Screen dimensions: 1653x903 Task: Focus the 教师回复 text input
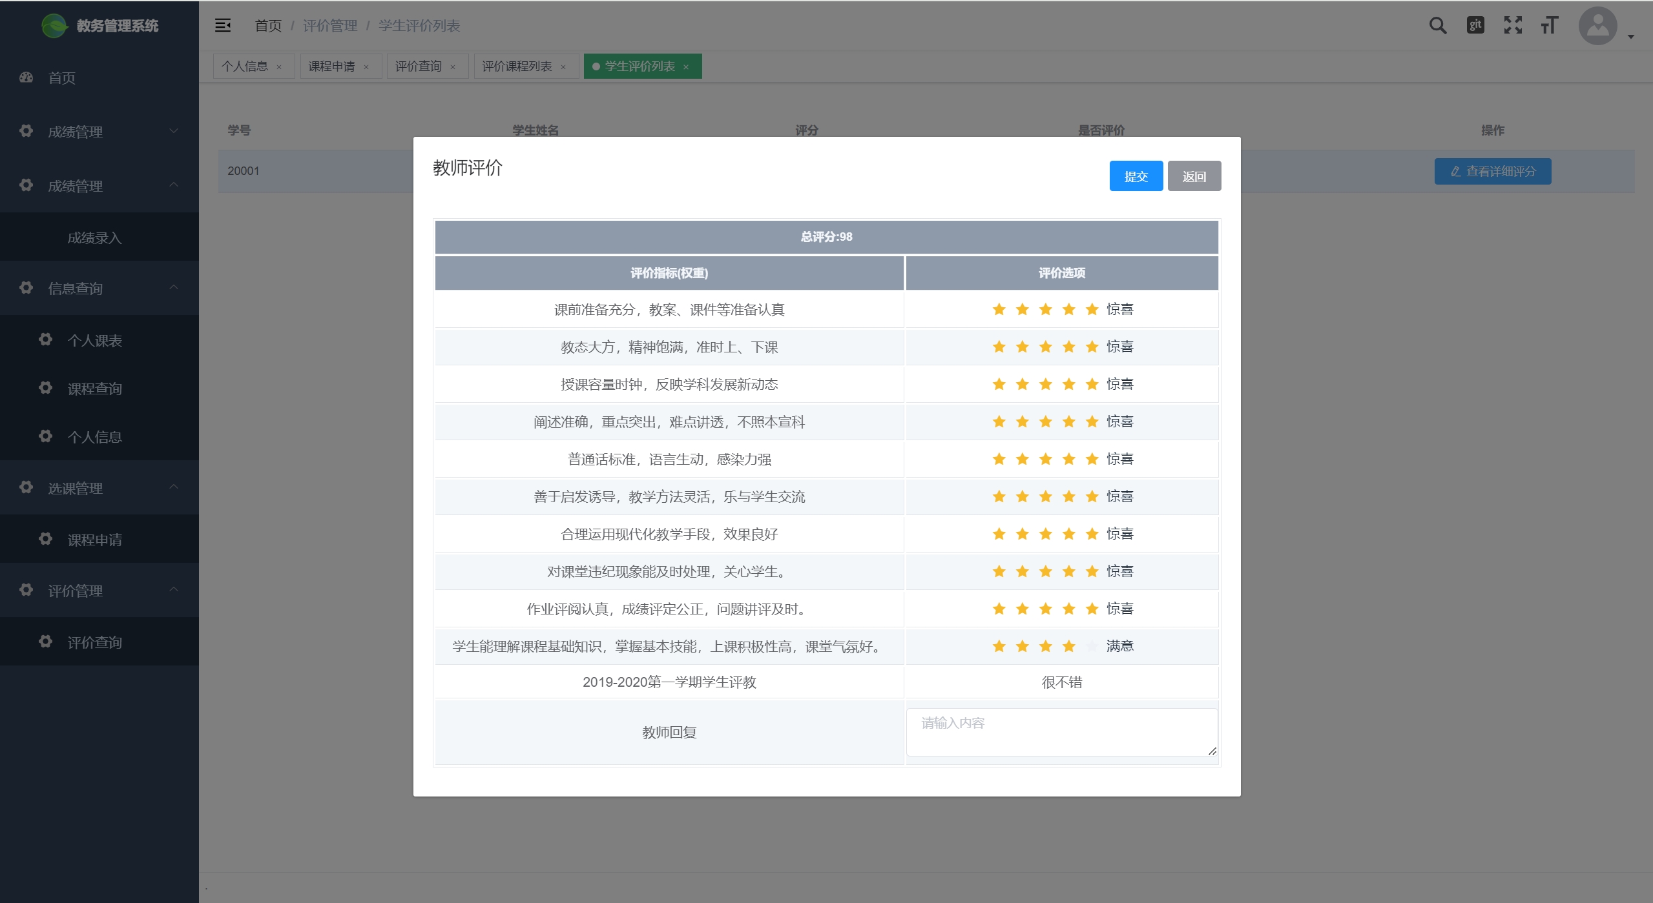pos(1061,732)
